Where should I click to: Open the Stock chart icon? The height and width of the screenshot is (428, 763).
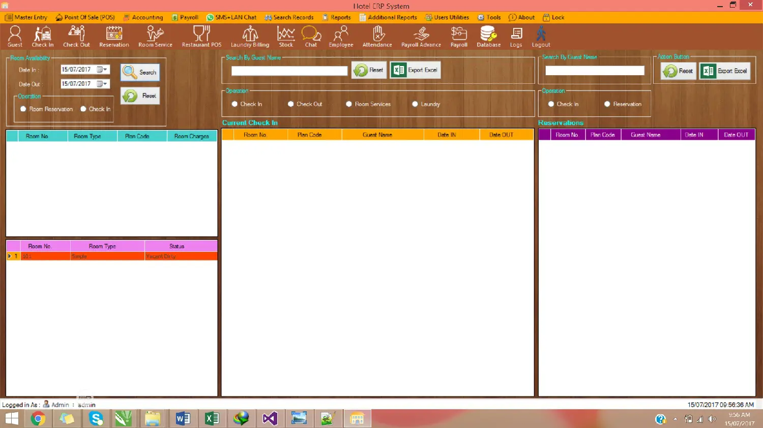tap(286, 37)
